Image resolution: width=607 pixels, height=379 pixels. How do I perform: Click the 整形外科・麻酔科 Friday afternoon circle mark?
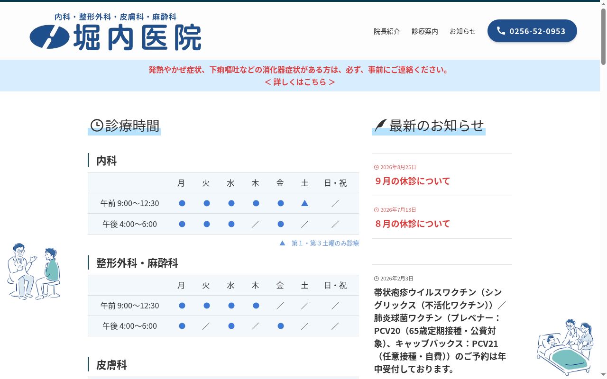point(281,326)
